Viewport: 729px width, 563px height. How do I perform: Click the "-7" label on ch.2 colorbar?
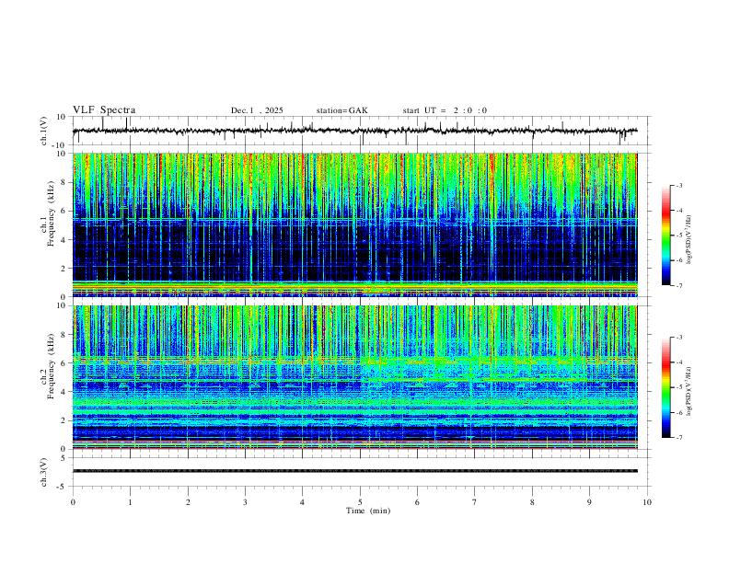pyautogui.click(x=678, y=437)
